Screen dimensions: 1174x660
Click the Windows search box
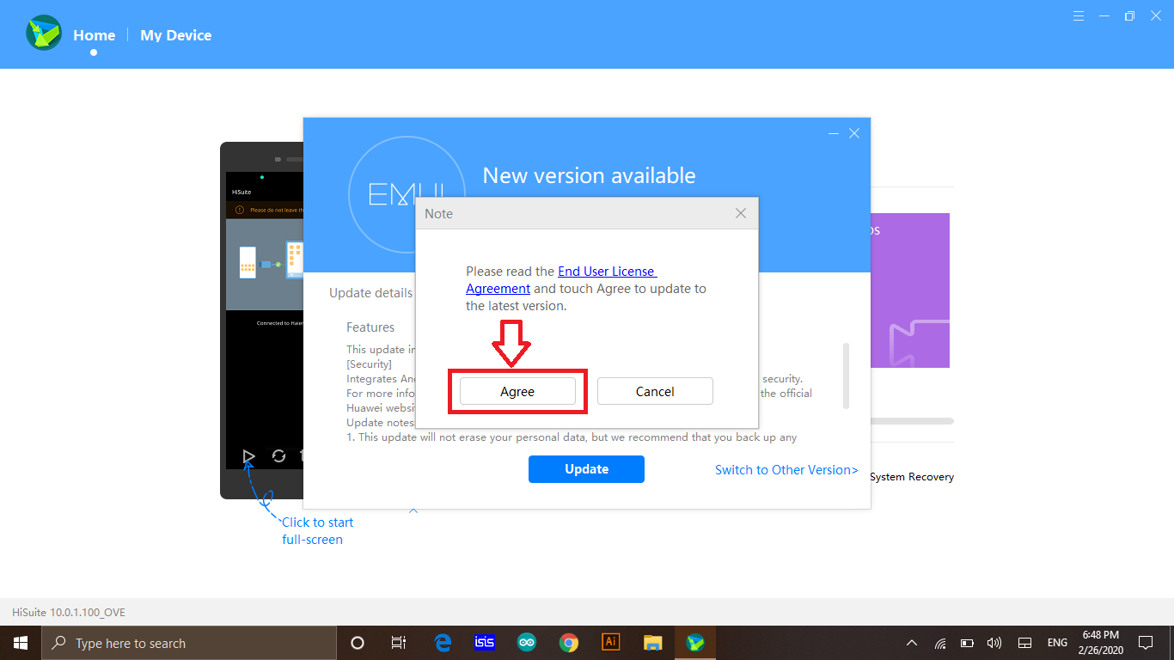coord(189,643)
